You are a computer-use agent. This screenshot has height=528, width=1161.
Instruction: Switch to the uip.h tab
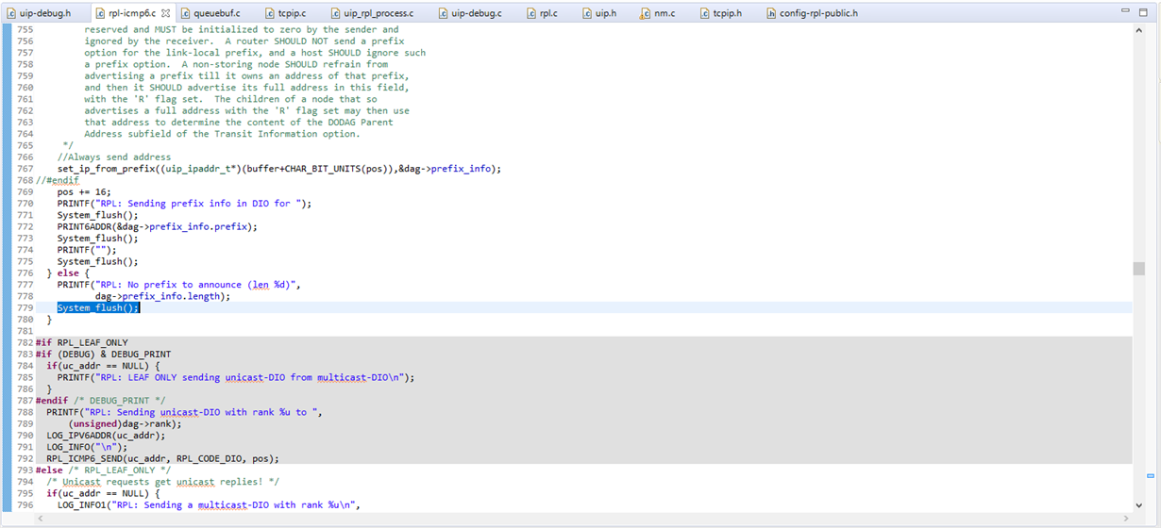point(598,13)
